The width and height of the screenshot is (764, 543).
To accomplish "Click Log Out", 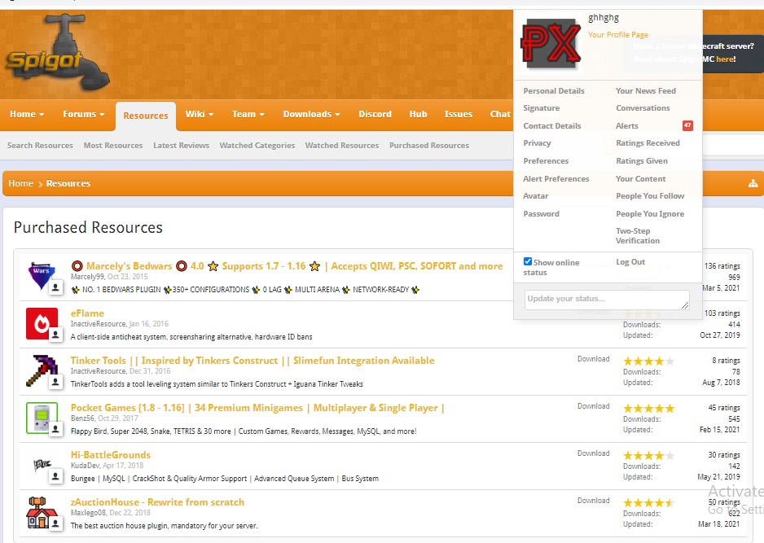I will point(630,261).
